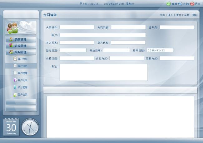The width and height of the screenshot is (203, 143).
Task: Click the red 退出 exit icon
Action: coord(192,4)
